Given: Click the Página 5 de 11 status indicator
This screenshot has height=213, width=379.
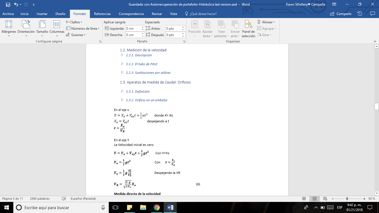Looking at the screenshot, I should pyautogui.click(x=12, y=199).
